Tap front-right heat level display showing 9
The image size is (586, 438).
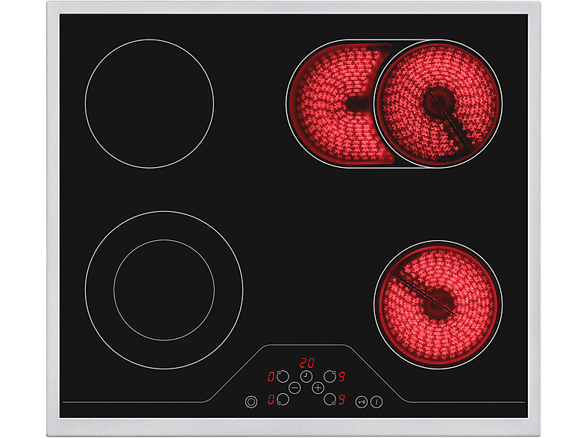click(x=341, y=400)
